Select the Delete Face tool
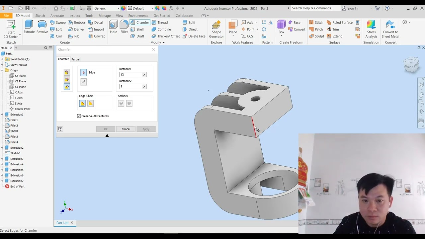Viewport: 425px width, 239px height. coord(194,36)
